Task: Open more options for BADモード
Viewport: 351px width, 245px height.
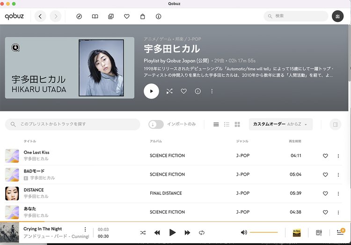Action: coord(338,175)
